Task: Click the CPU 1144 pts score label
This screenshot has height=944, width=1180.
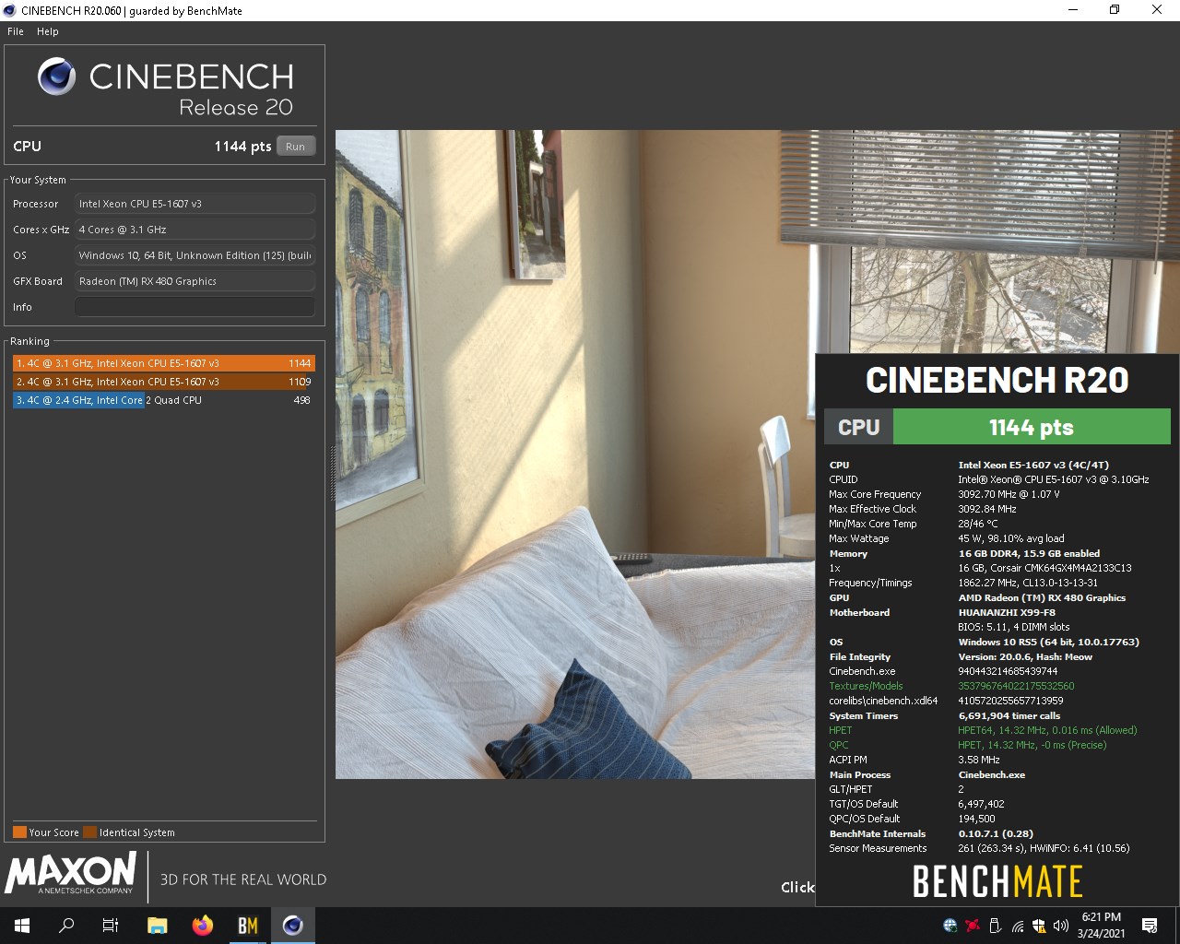Action: [x=242, y=147]
